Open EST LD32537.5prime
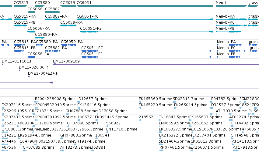 (x=225, y=105)
